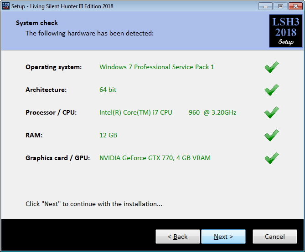This screenshot has width=305, height=252.
Task: Click the LSH setup icon in title bar
Action: [x=5, y=6]
